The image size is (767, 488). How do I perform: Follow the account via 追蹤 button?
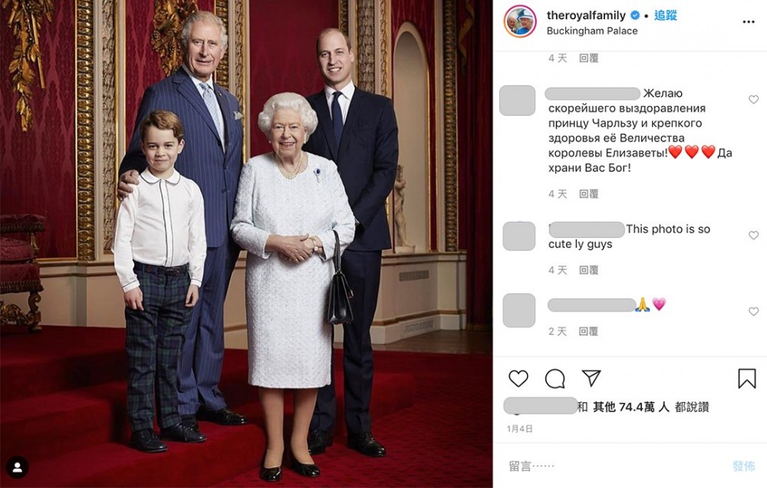click(x=665, y=15)
